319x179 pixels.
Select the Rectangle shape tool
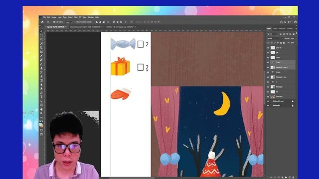coord(41,105)
